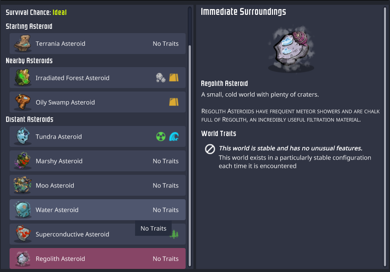Click the yellow trait icon on Irradiated Forest

point(174,78)
